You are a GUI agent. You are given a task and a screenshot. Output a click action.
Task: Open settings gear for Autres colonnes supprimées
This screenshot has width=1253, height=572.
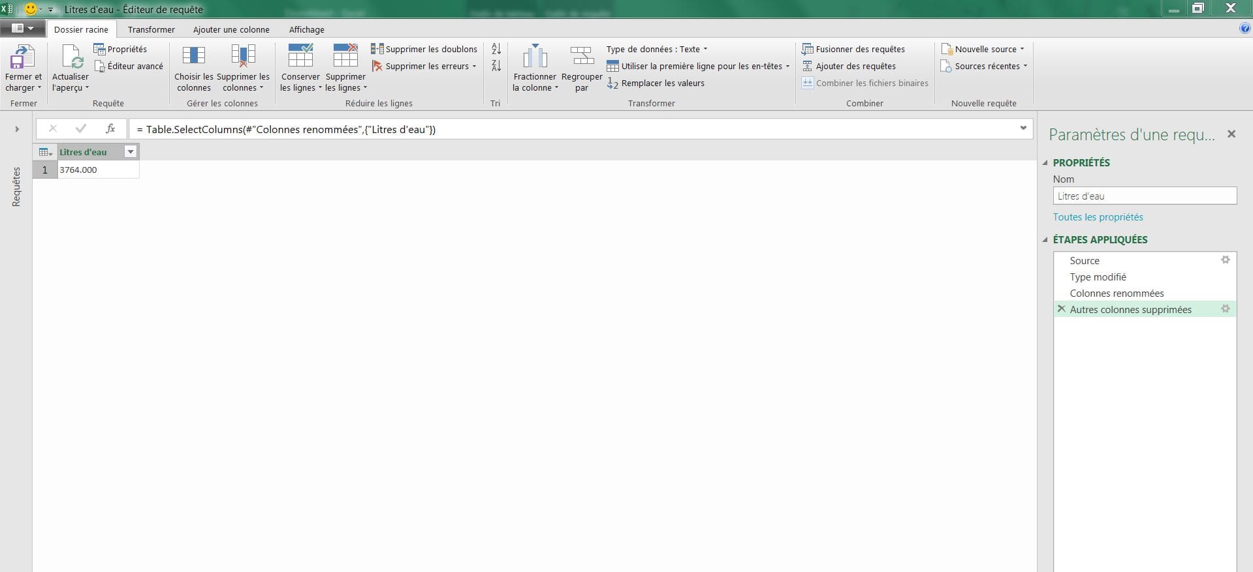coord(1226,309)
